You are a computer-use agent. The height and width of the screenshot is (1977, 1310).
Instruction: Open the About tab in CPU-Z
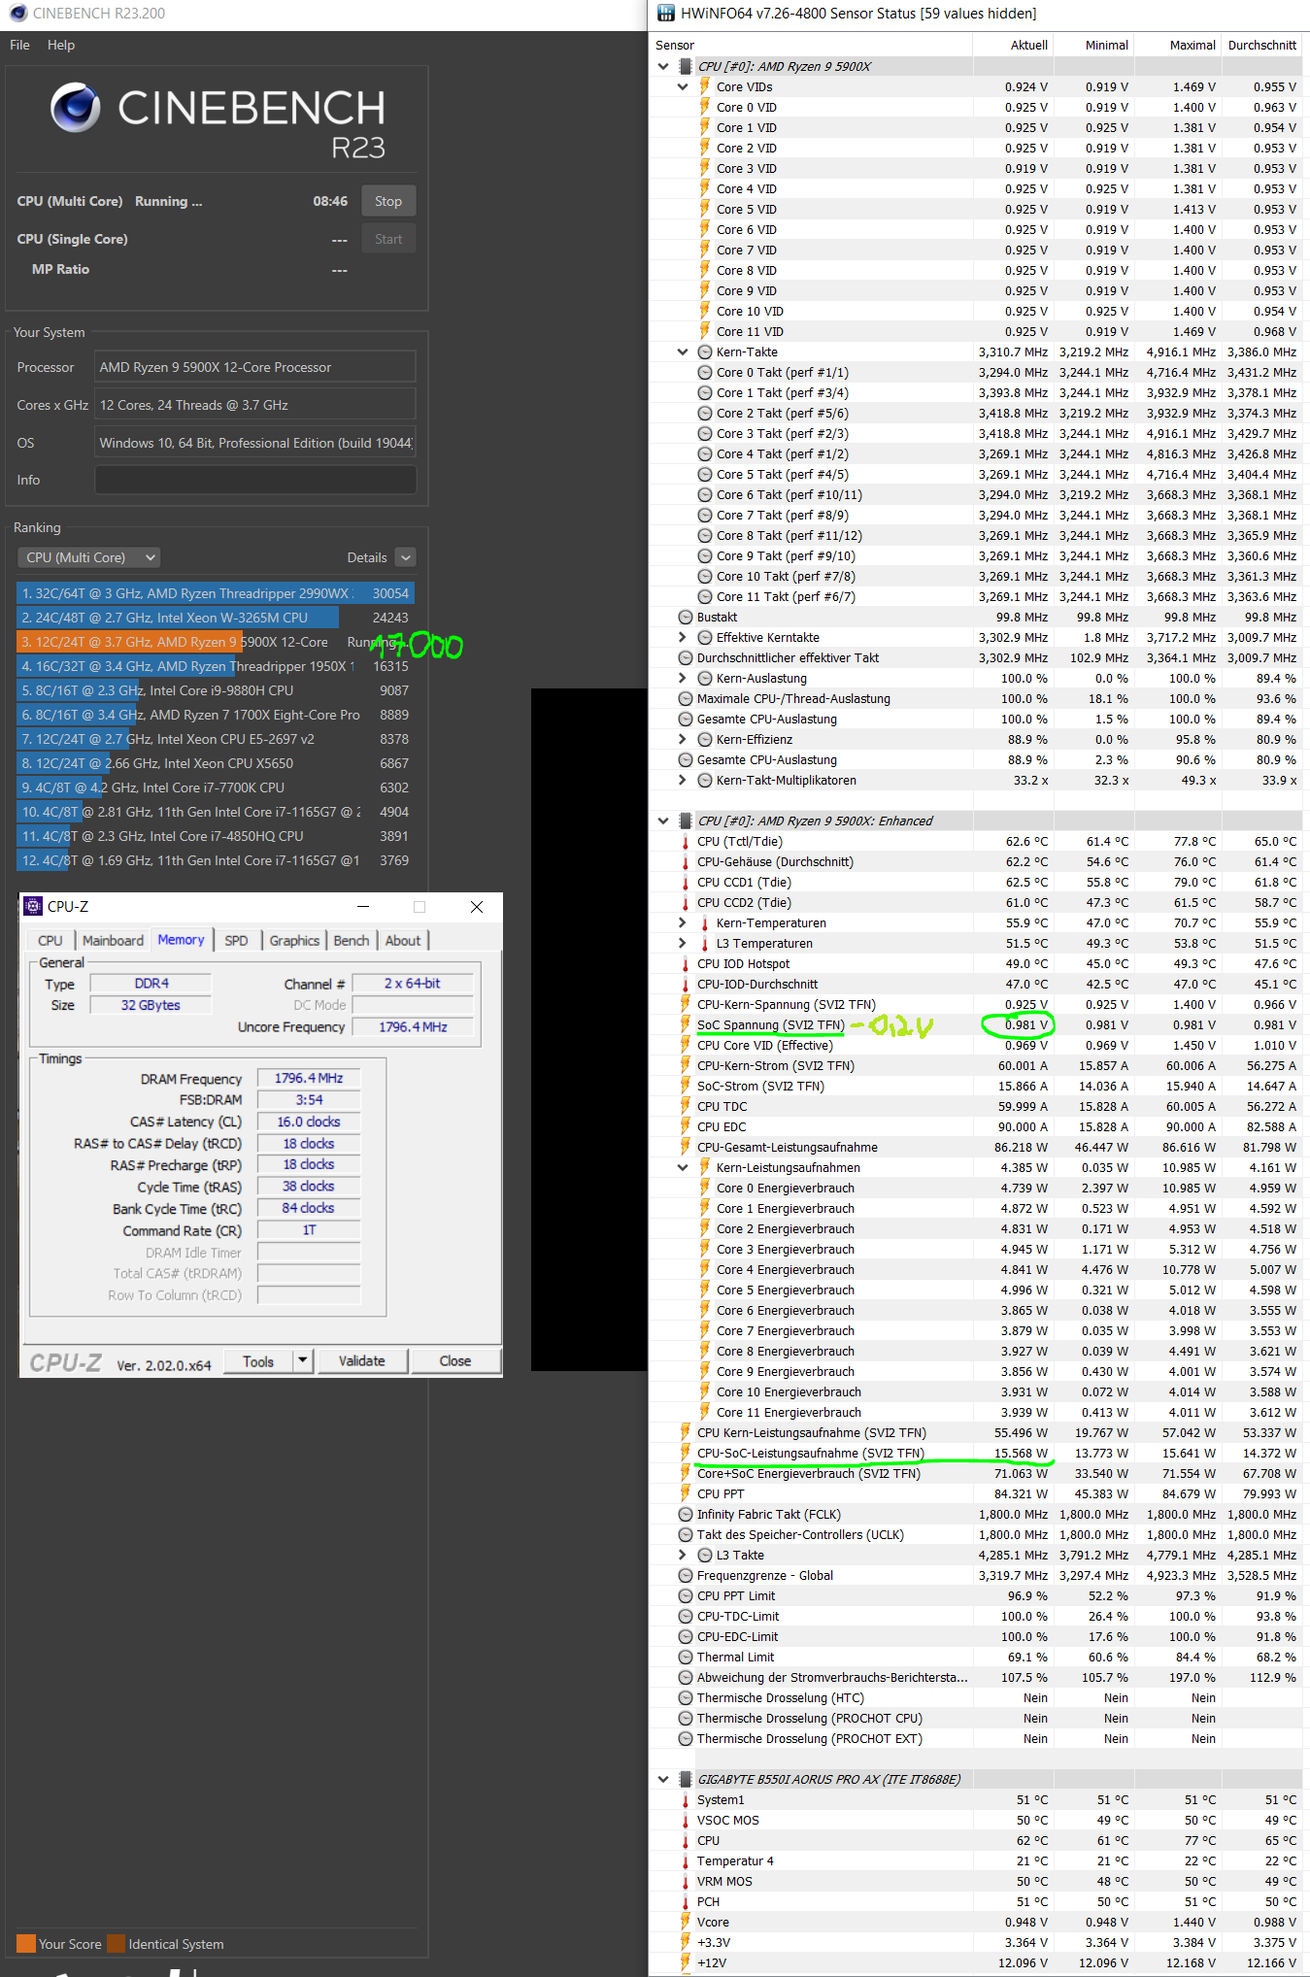pos(403,940)
